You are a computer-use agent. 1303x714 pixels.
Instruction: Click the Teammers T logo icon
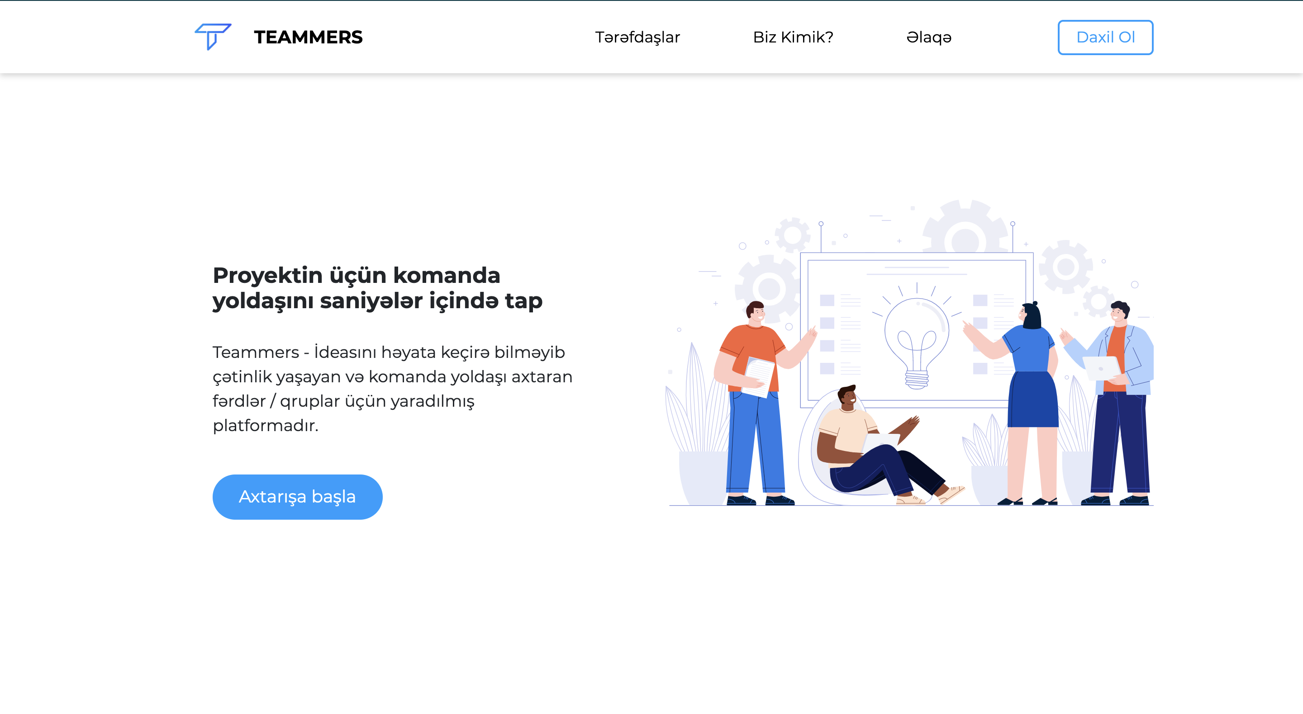[x=213, y=37]
